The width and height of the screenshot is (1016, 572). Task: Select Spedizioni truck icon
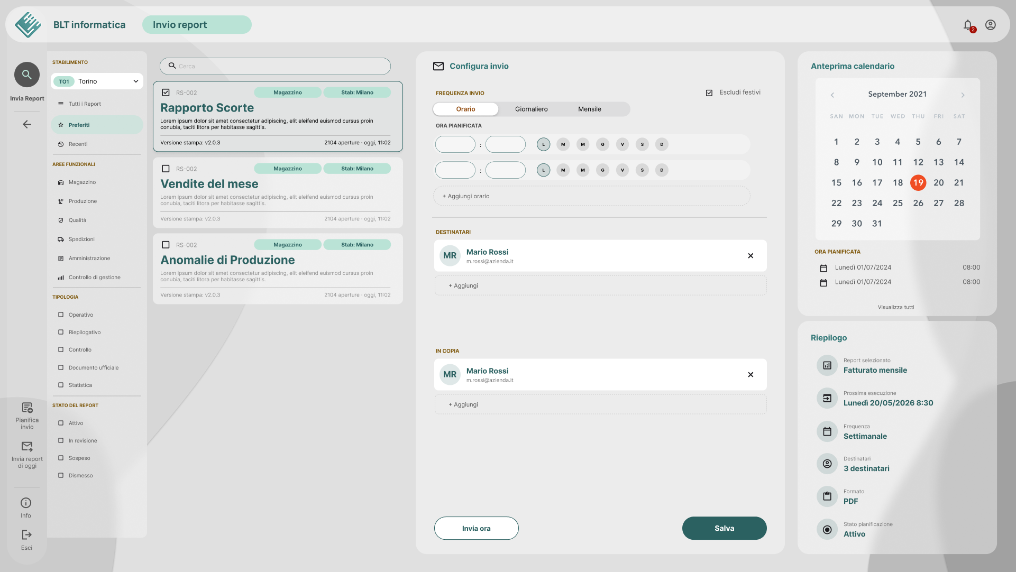coord(61,239)
